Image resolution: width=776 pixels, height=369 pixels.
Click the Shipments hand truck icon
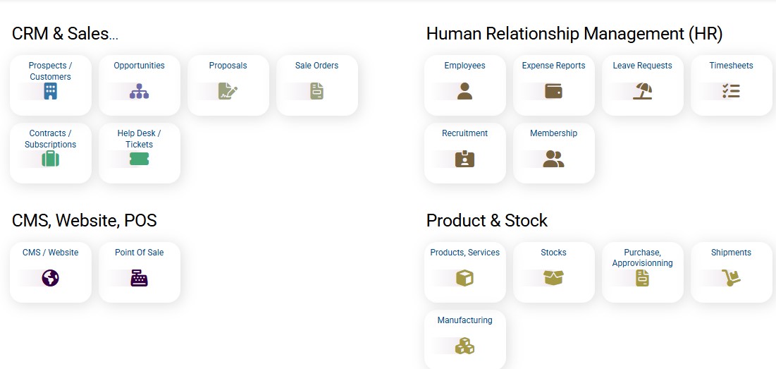[x=731, y=278]
